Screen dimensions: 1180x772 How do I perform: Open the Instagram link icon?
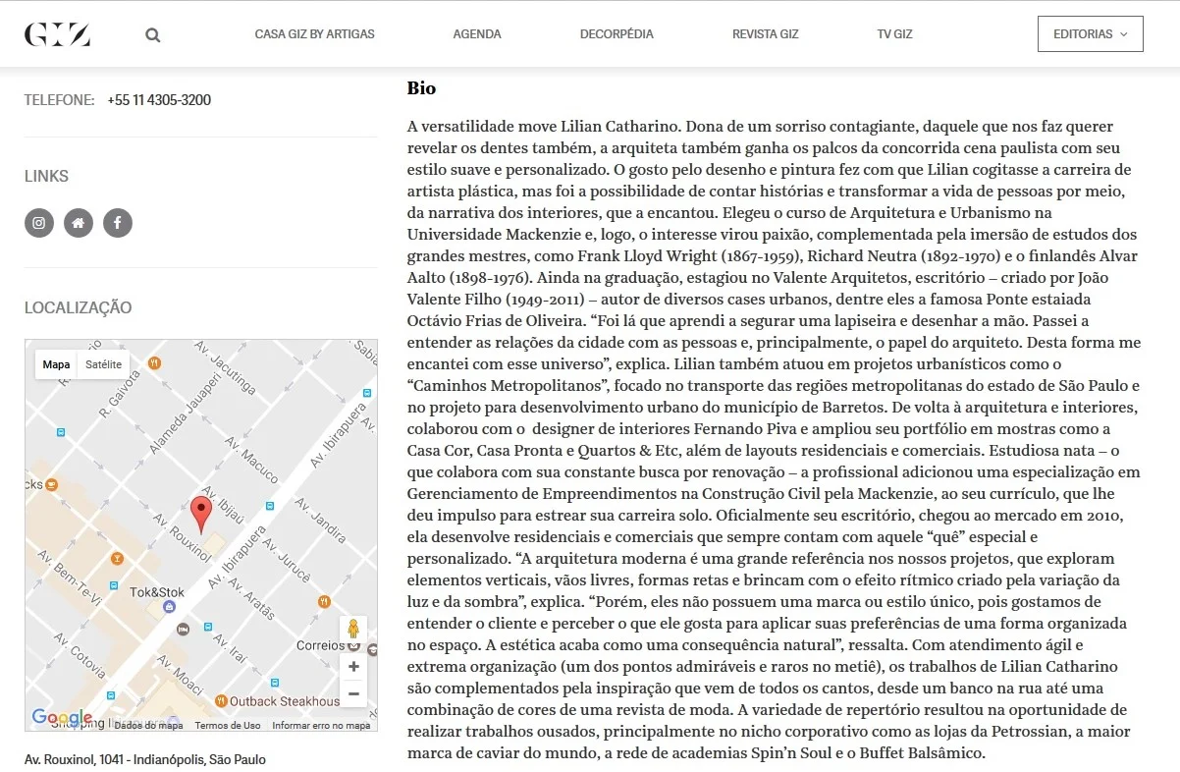(x=39, y=223)
